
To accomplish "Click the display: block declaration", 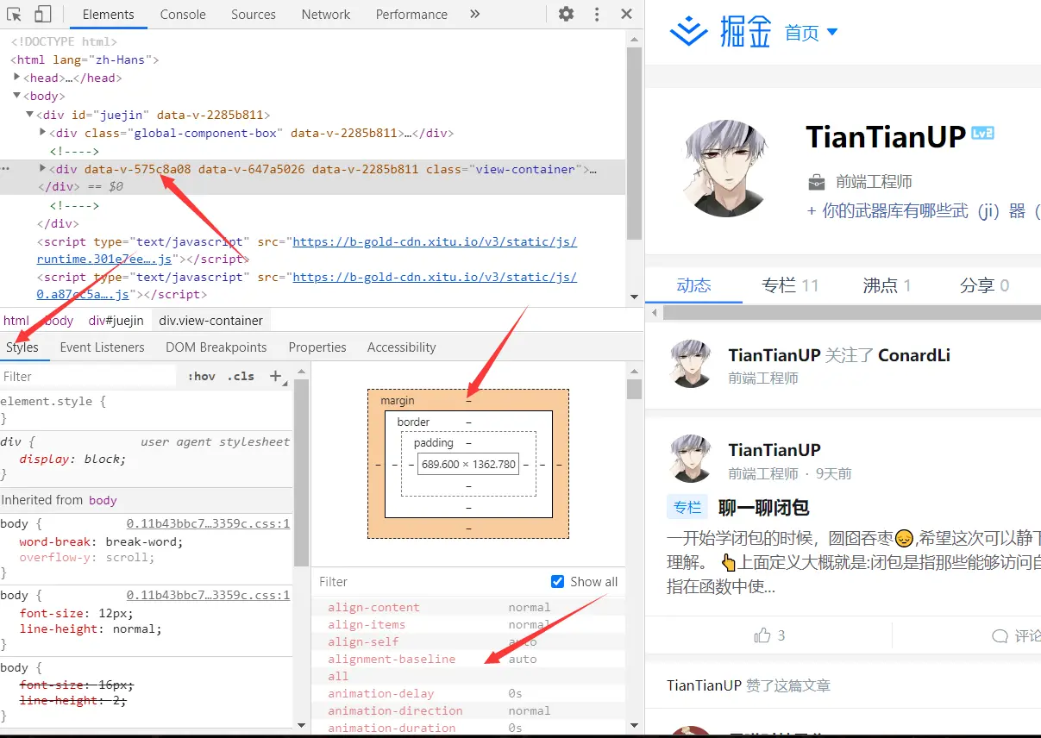I will pos(72,459).
